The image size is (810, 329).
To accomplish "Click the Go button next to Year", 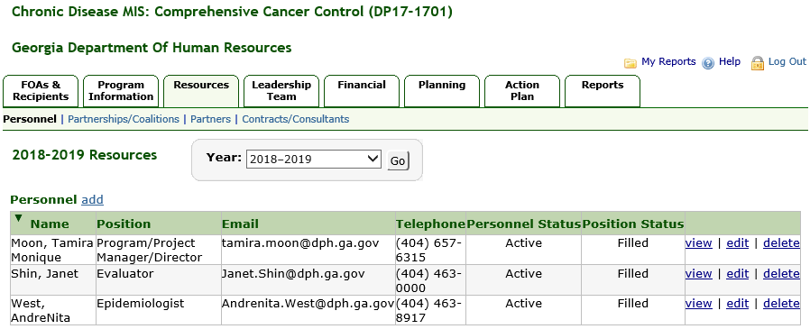I will coord(398,160).
